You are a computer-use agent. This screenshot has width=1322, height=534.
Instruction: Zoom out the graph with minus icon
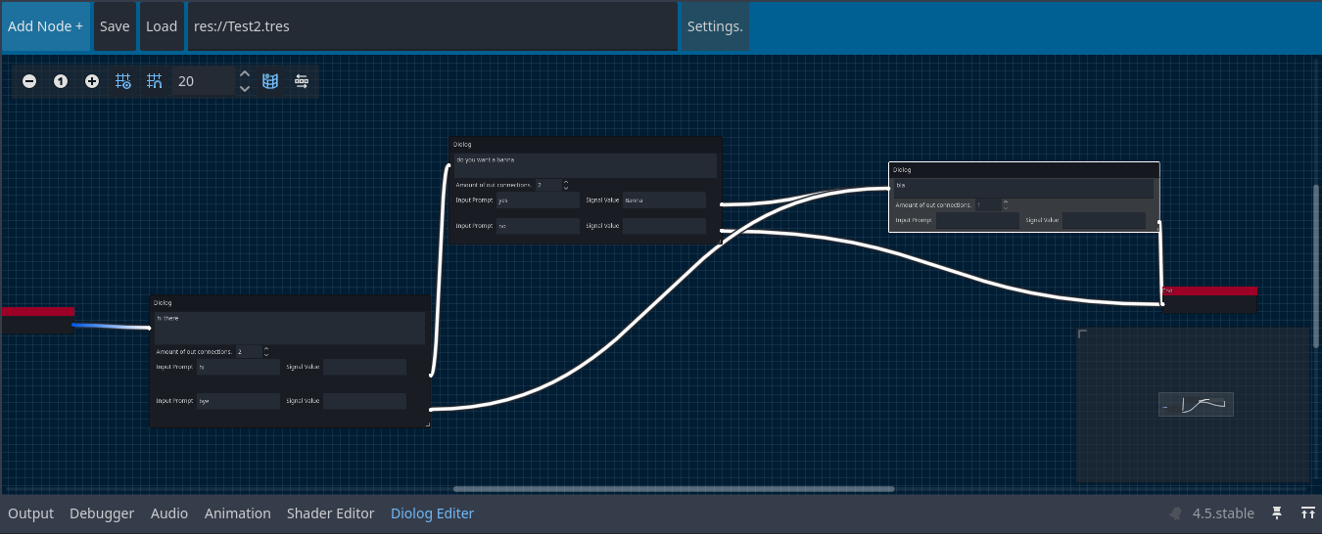[x=29, y=81]
